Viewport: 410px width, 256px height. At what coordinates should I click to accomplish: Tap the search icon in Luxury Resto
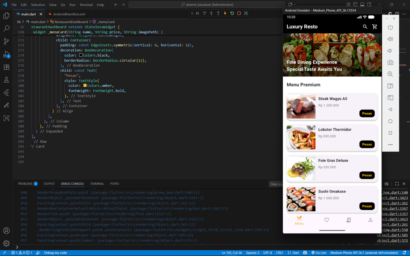coord(365,27)
